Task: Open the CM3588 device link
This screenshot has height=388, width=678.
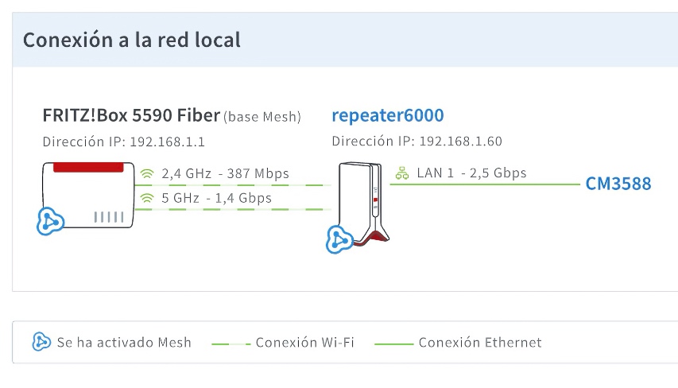Action: pyautogui.click(x=618, y=184)
